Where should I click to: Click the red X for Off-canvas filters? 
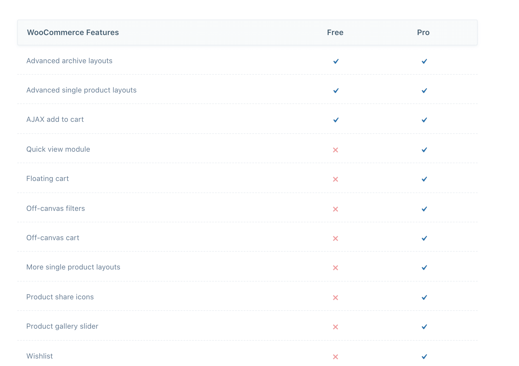pyautogui.click(x=335, y=209)
